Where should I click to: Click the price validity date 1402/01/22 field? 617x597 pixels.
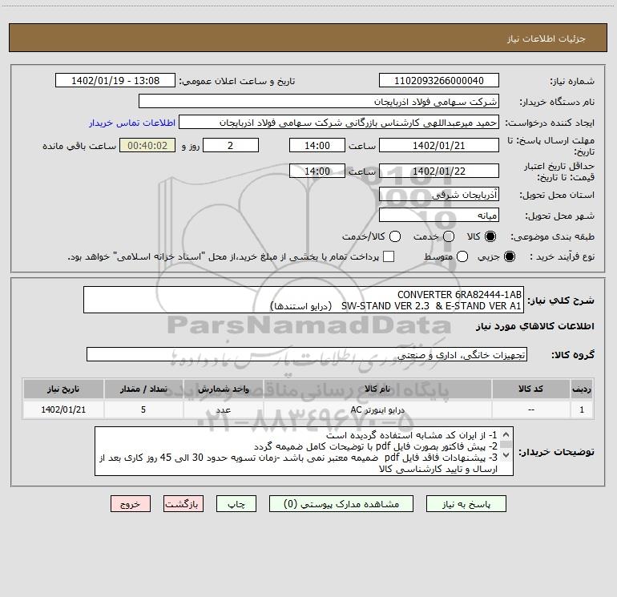coord(439,171)
